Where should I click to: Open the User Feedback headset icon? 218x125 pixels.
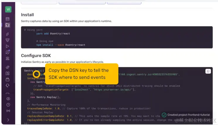pos(8,86)
